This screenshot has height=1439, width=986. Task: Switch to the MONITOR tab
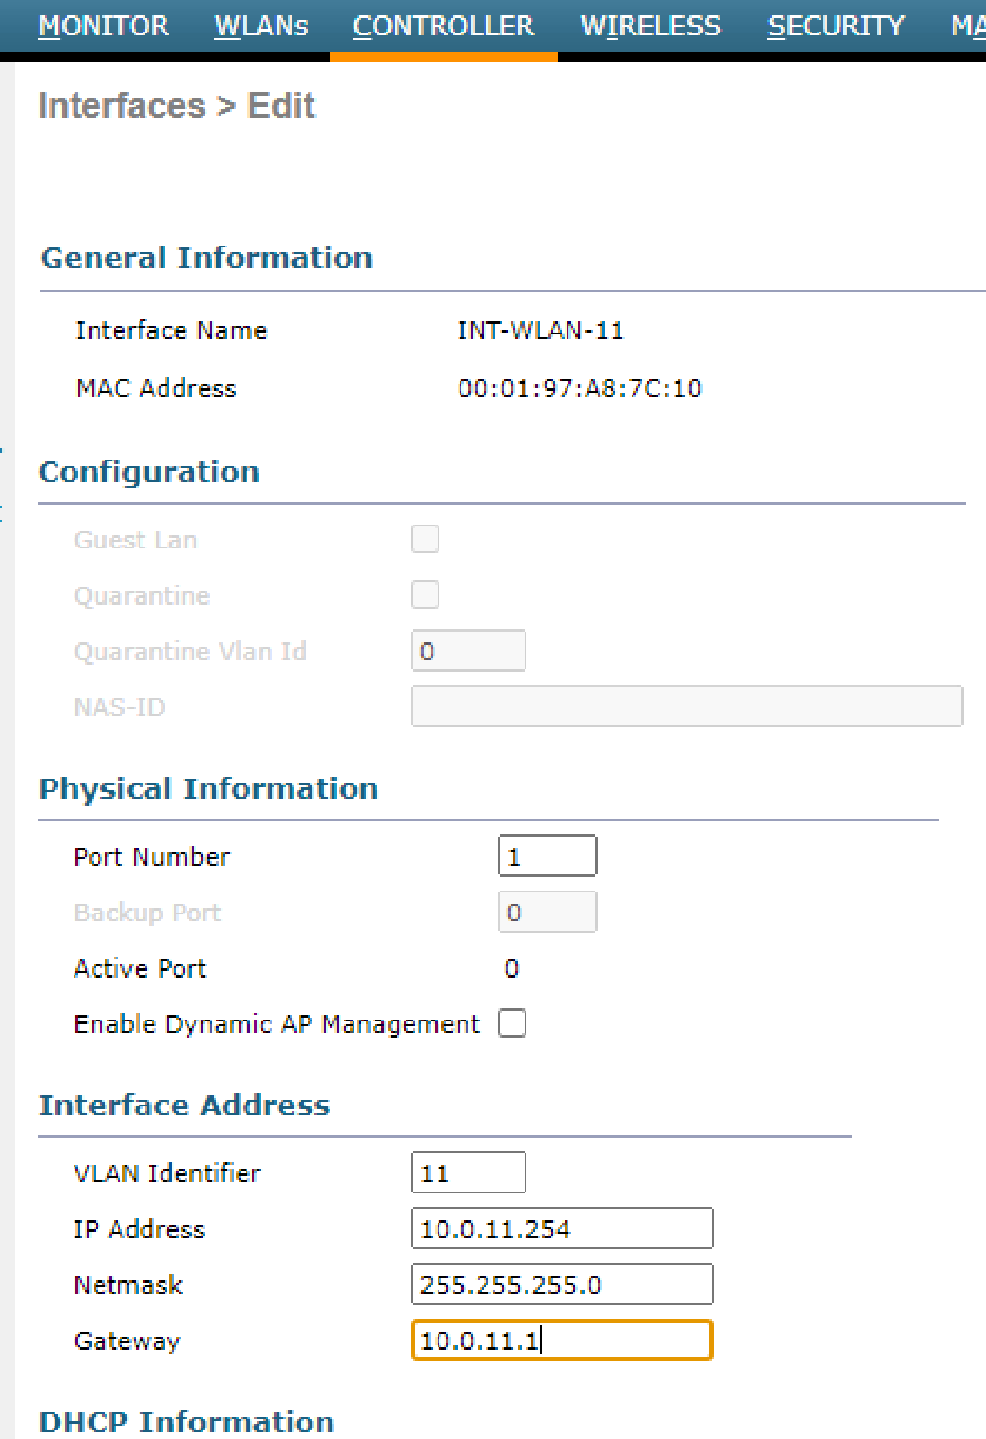point(103,25)
